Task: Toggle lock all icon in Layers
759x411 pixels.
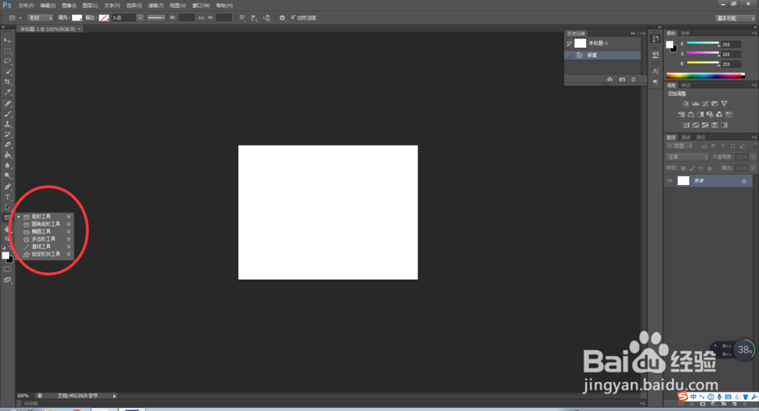Action: click(x=710, y=168)
